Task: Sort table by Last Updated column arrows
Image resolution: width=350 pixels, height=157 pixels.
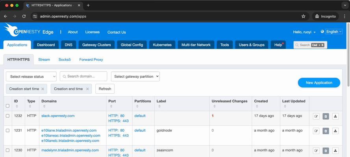Action: [x=285, y=106]
